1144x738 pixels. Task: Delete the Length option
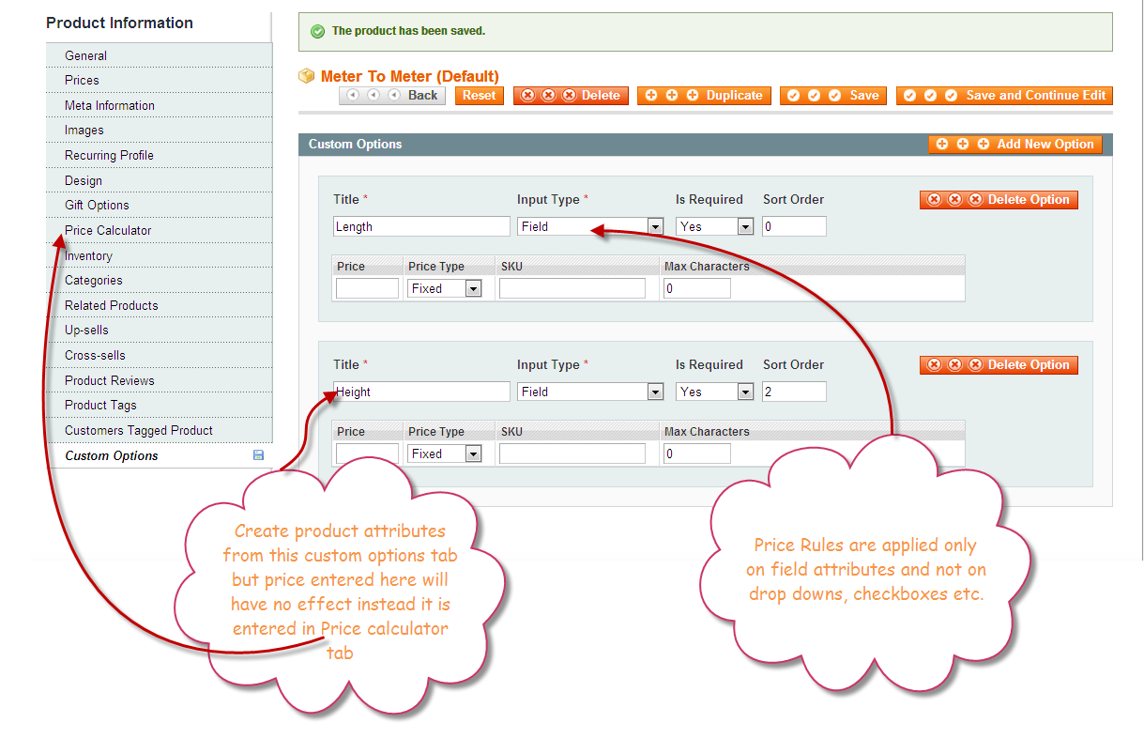pos(999,199)
